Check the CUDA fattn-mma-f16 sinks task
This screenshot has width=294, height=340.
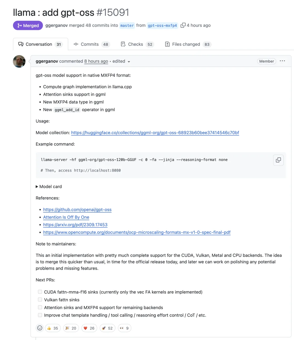[40, 292]
